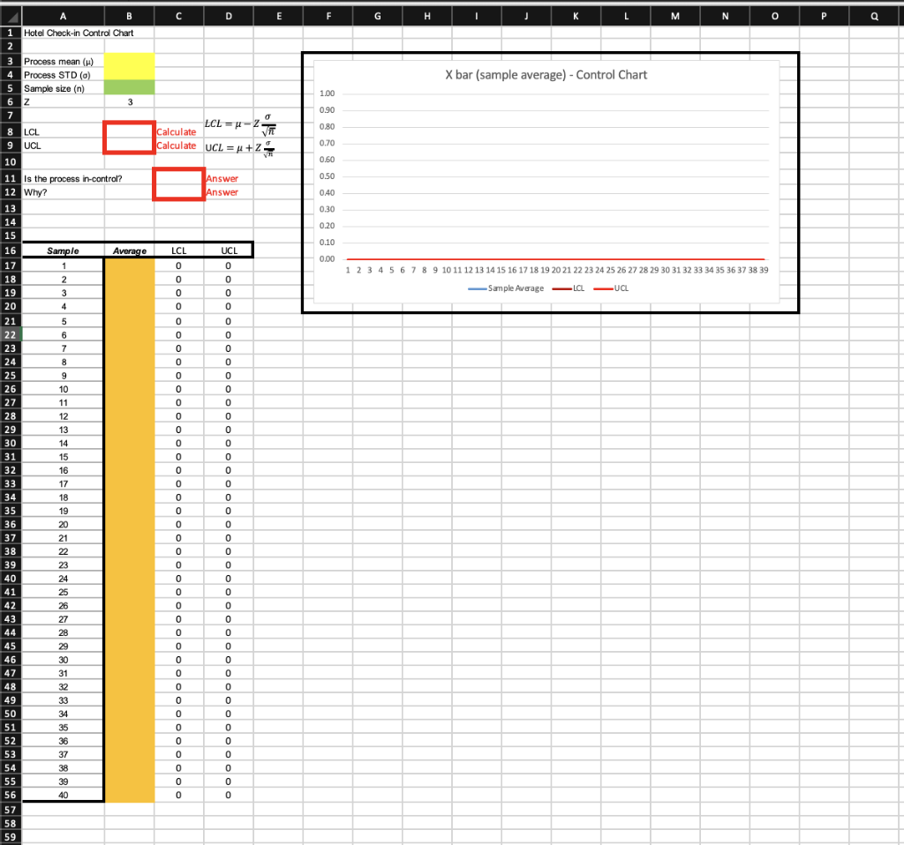The image size is (904, 845).
Task: Click the 'Sample size (n)' label
Action: point(54,88)
